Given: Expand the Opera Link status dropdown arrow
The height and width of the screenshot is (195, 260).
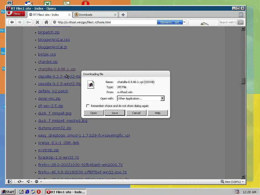Looking at the screenshot, I should click(x=23, y=182).
